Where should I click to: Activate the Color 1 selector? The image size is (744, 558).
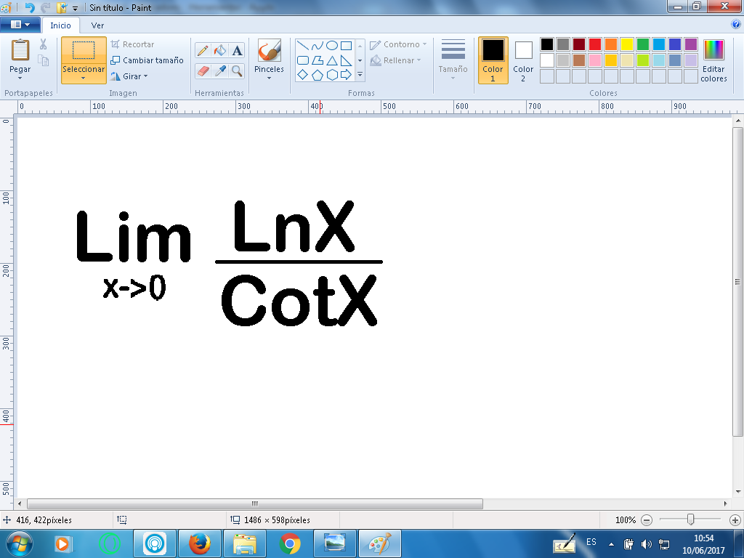(493, 60)
